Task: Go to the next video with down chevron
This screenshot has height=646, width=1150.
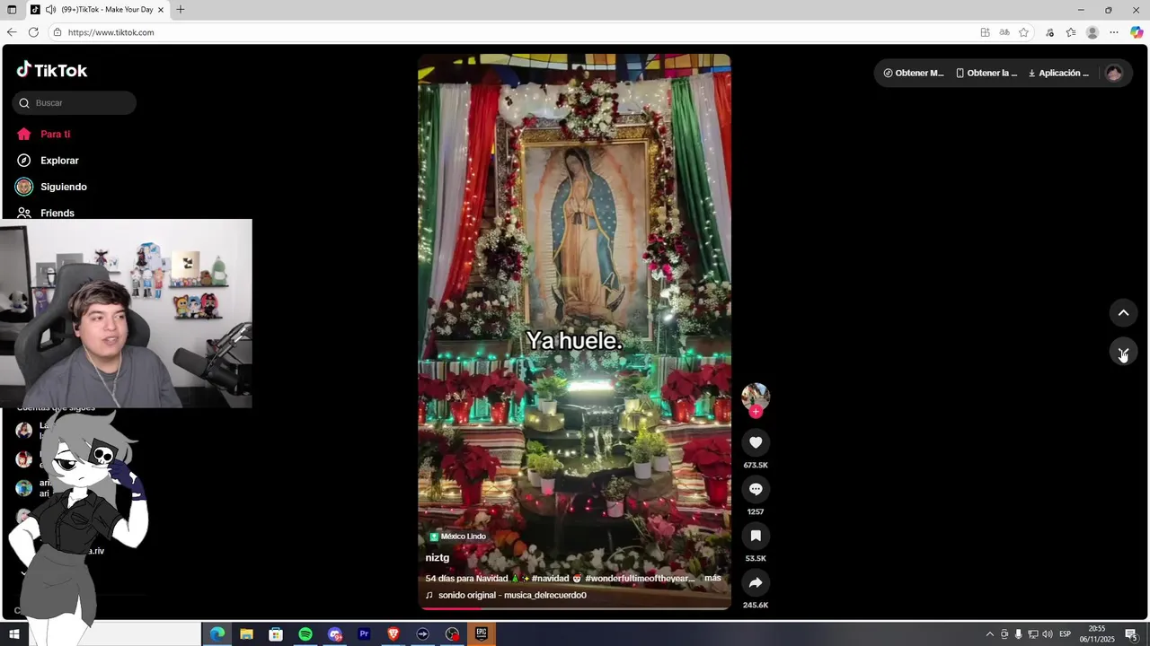Action: point(1123,352)
